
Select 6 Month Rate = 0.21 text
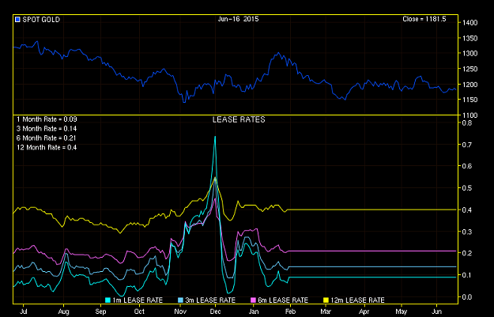47,138
